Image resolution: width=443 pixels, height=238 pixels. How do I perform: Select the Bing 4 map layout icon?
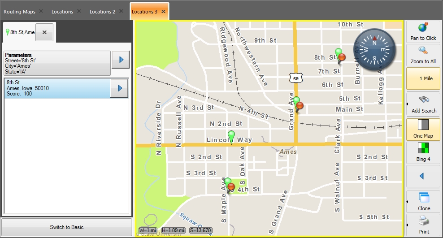(423, 148)
